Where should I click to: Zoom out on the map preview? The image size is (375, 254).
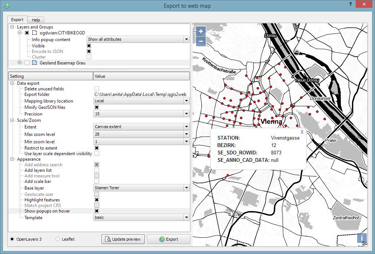click(x=201, y=41)
